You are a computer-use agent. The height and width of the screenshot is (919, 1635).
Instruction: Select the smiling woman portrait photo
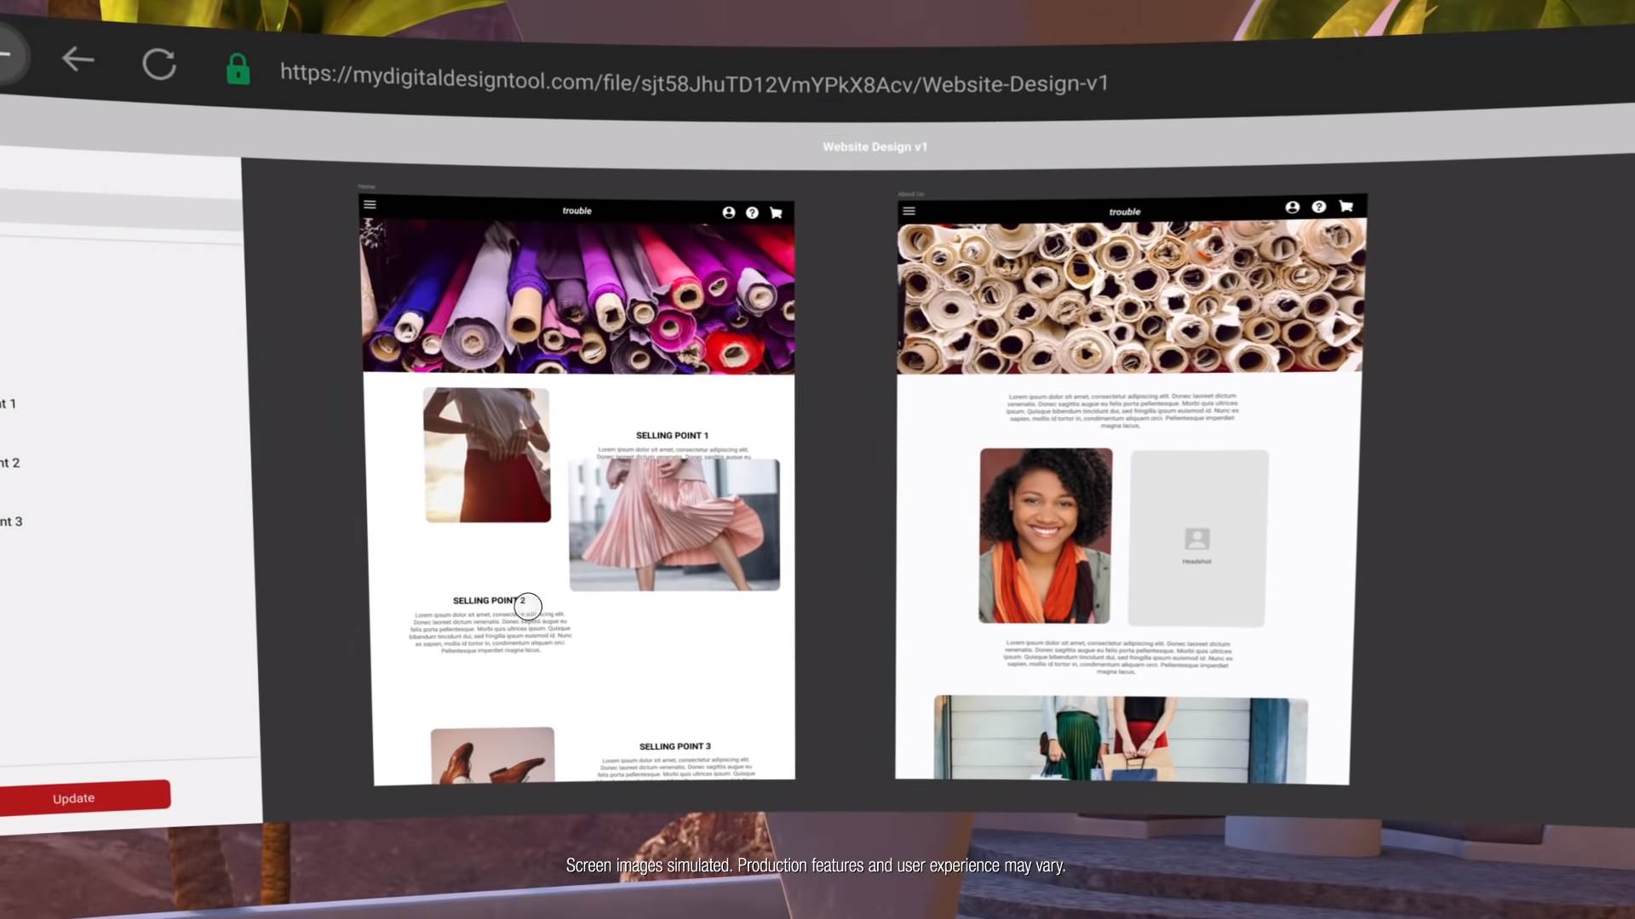(1045, 536)
